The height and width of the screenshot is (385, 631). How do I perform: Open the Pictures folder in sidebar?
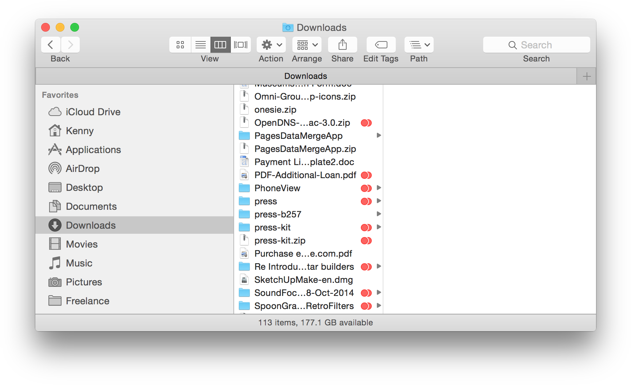(x=84, y=282)
